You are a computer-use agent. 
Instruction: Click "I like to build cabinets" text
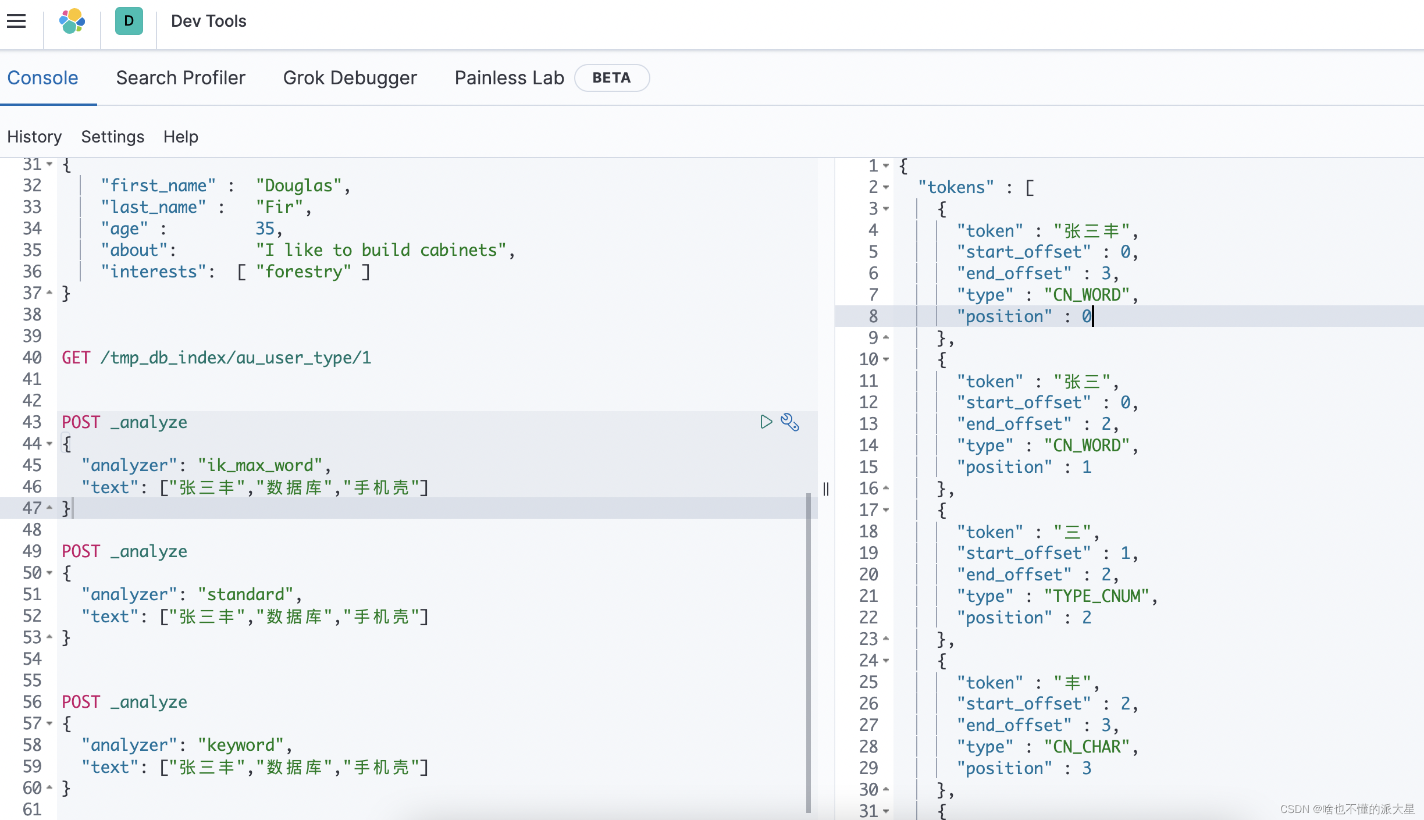(x=382, y=249)
